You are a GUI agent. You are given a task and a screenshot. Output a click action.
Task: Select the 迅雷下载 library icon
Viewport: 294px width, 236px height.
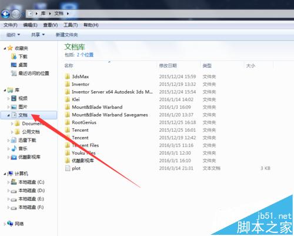click(x=14, y=140)
